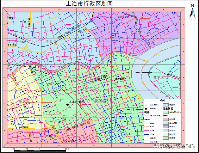Pick the pink 卢湾区 legend swatch
This screenshot has height=153, width=199.
(166, 119)
